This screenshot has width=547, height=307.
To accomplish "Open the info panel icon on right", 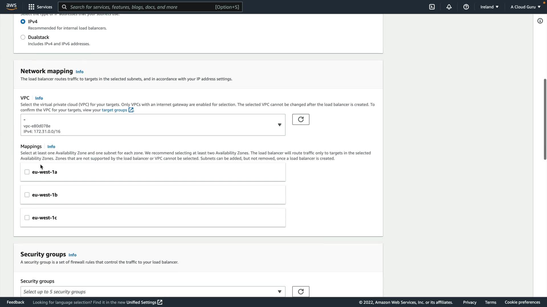I will [540, 21].
